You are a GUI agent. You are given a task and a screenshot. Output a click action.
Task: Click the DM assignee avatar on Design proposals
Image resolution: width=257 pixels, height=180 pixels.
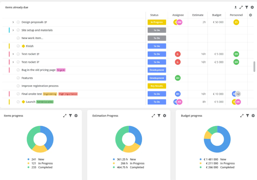pos(179,22)
